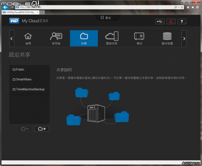Click the browser home icon
Viewport: 202px width, 166px height.
tap(188, 7)
